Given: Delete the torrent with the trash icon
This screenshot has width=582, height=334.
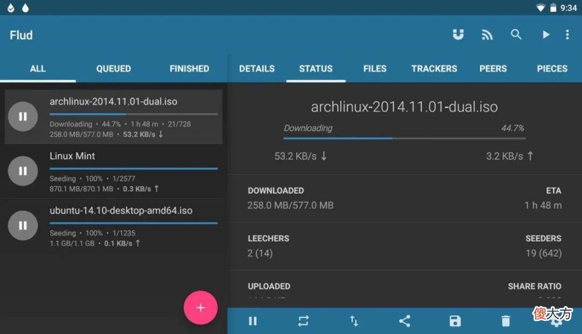Looking at the screenshot, I should tap(505, 321).
